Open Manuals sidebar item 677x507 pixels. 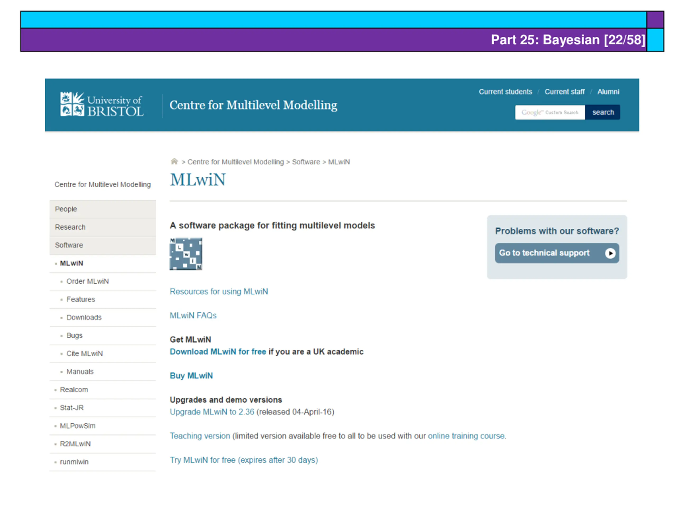click(103, 371)
